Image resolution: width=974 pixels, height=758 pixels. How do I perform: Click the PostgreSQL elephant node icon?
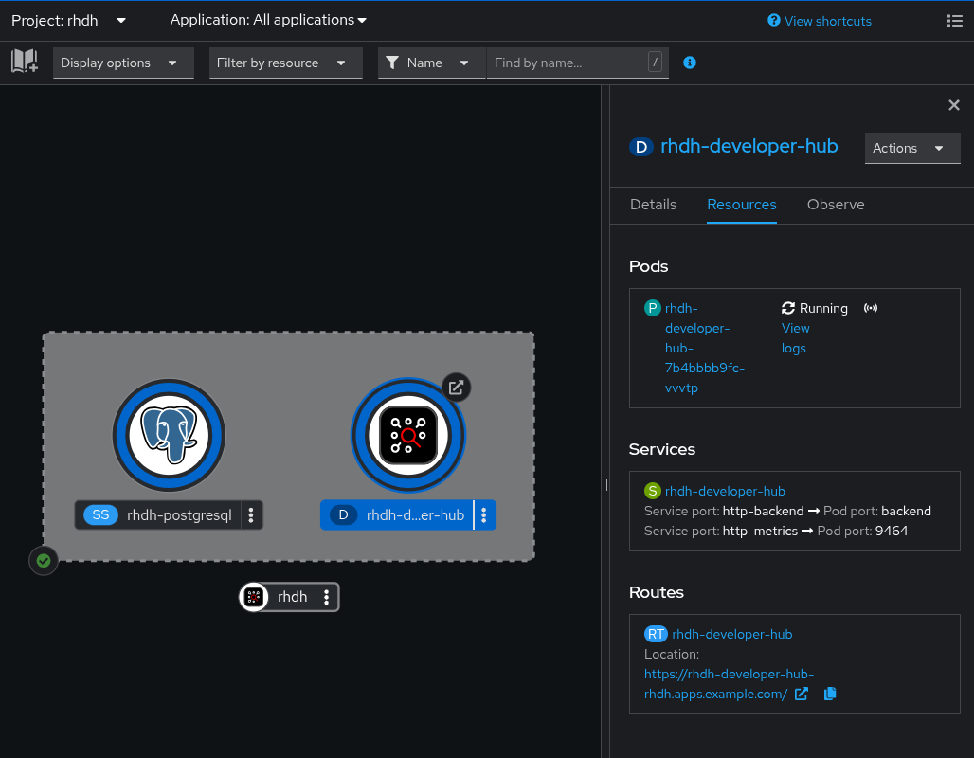pos(169,435)
